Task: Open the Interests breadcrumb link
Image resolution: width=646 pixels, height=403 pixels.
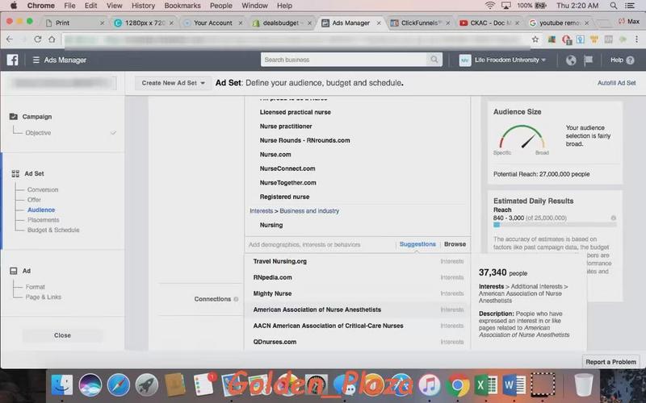Action: [x=261, y=211]
